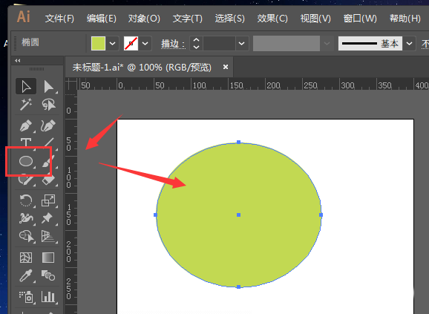Select the Width tool
The image size is (429, 314).
tap(26, 218)
